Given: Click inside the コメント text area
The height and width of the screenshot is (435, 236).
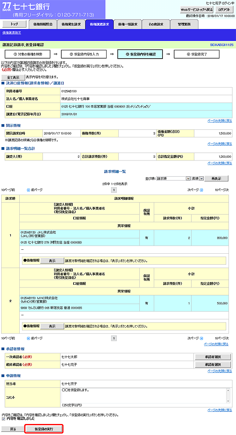Looking at the screenshot, I should pos(144,395).
